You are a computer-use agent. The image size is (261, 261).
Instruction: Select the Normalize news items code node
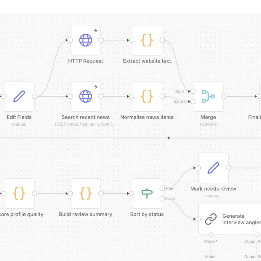pyautogui.click(x=147, y=96)
